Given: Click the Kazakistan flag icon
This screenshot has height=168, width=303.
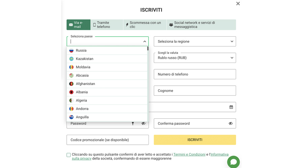Looking at the screenshot, I should click(x=71, y=59).
